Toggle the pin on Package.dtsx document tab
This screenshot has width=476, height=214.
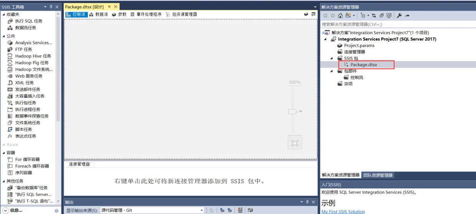[109, 7]
